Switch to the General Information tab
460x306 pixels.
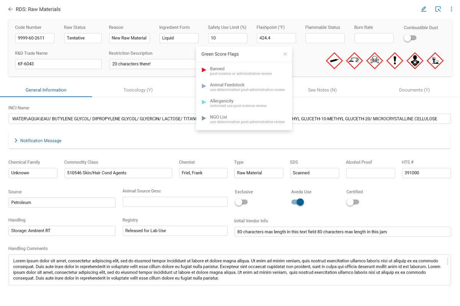click(x=46, y=90)
